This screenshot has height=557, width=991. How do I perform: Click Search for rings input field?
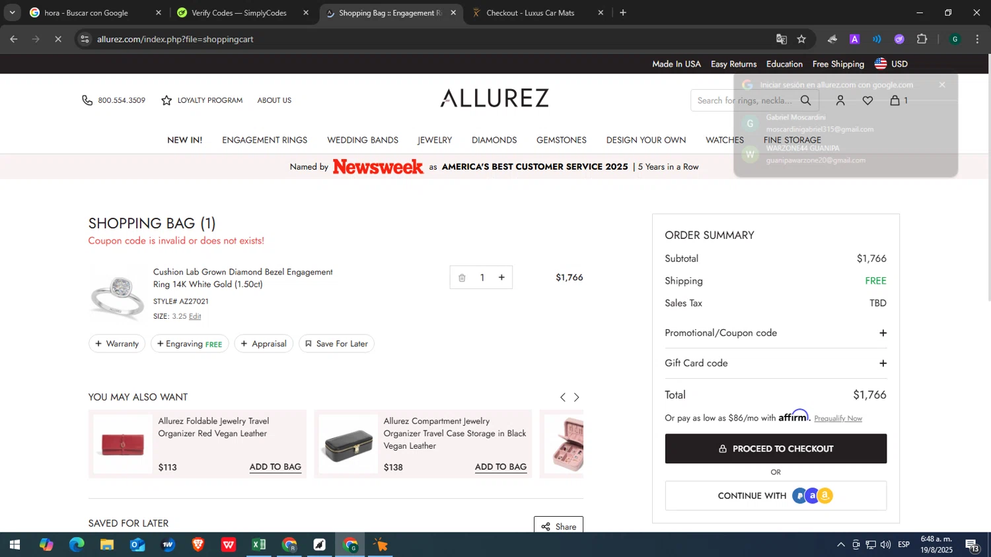coord(745,100)
